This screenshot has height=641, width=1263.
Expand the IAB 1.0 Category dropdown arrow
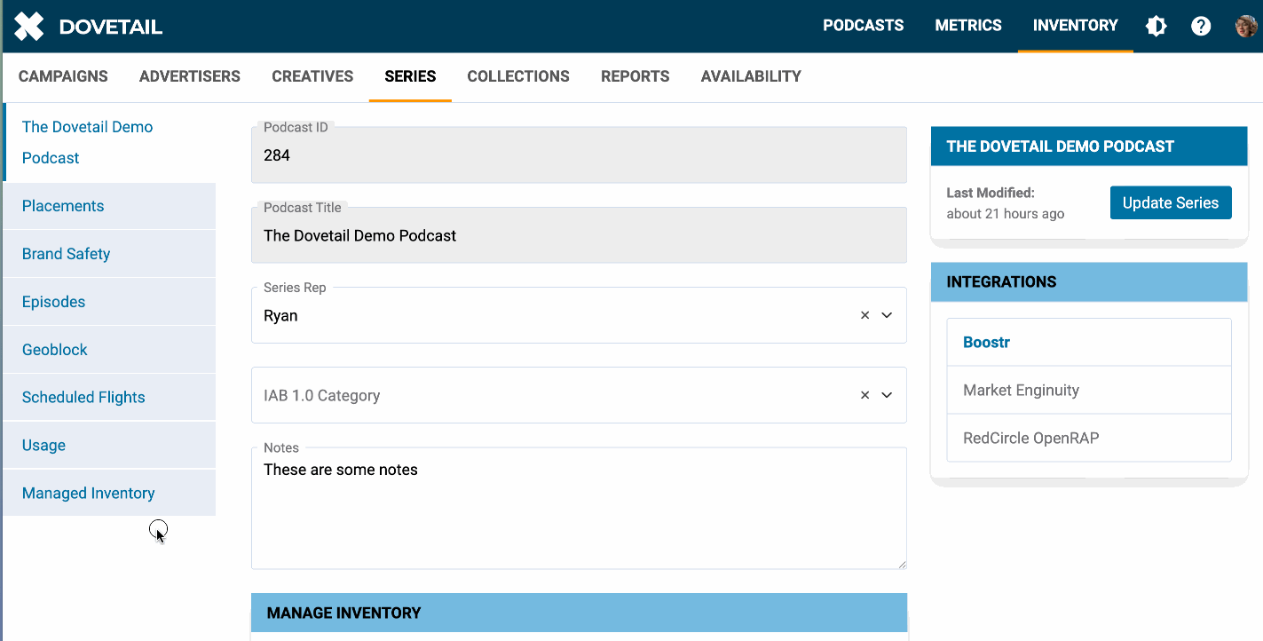pos(887,395)
